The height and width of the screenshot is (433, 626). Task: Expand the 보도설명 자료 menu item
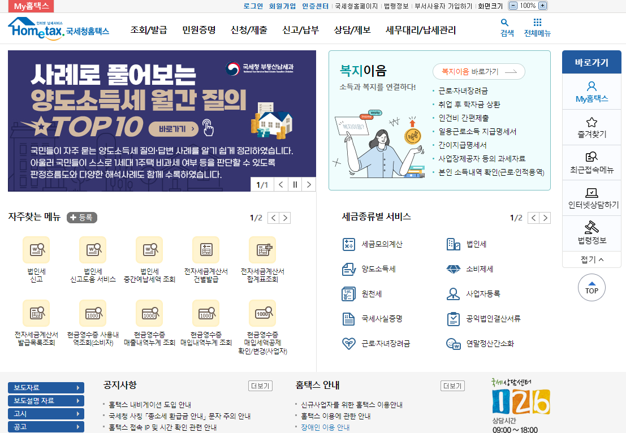pos(46,401)
